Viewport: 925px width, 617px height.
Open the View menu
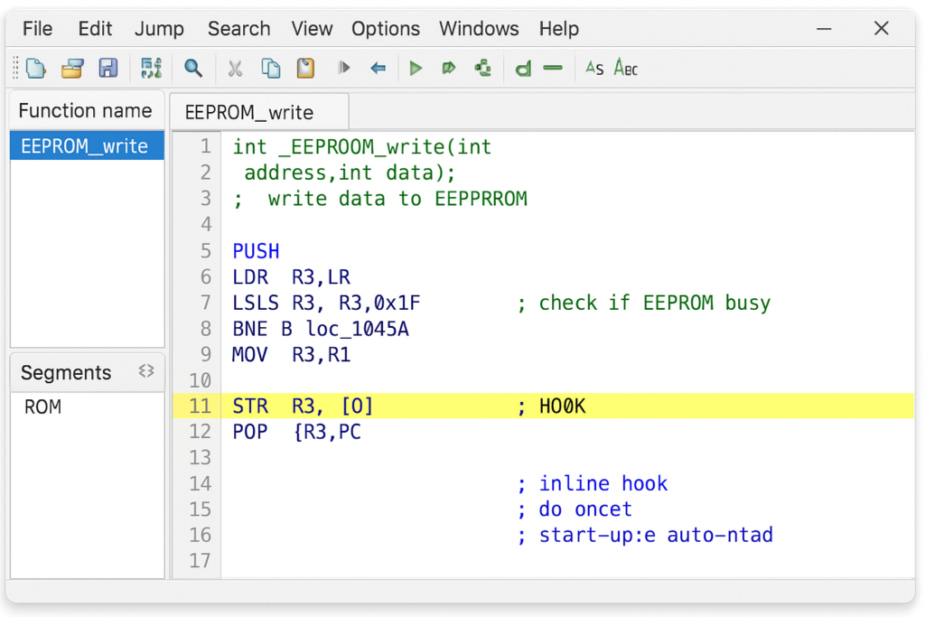312,28
